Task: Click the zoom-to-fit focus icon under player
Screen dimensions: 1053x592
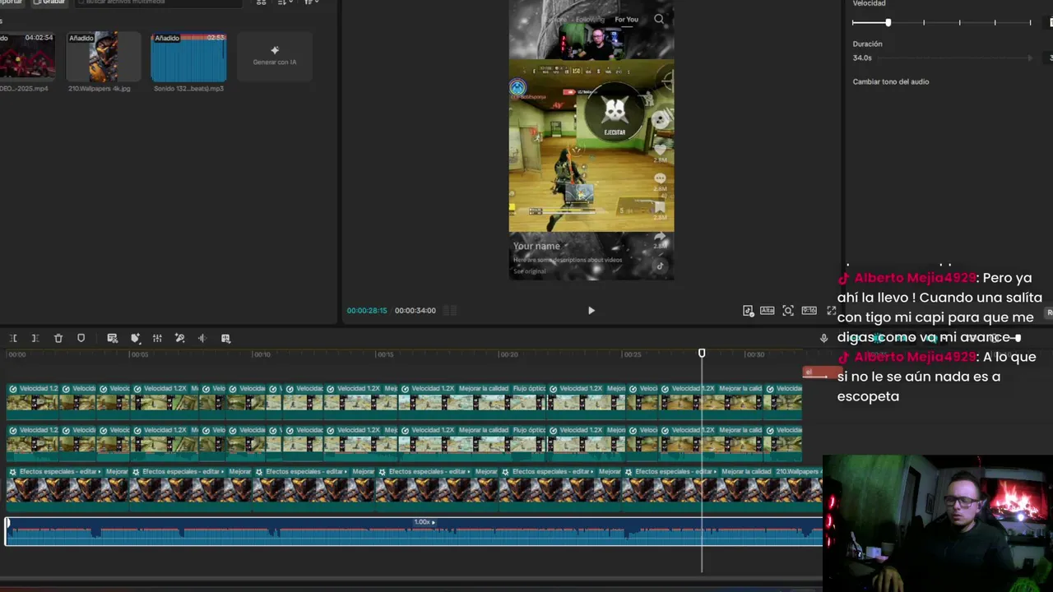Action: tap(788, 310)
